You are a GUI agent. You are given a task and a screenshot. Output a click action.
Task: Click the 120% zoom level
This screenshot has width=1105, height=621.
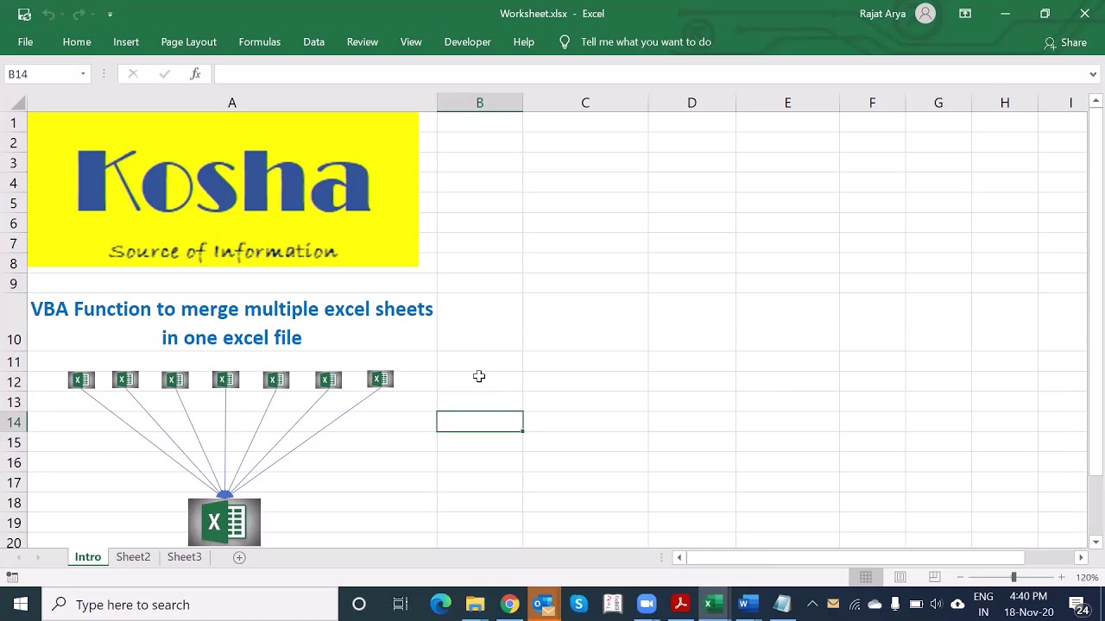1087,577
